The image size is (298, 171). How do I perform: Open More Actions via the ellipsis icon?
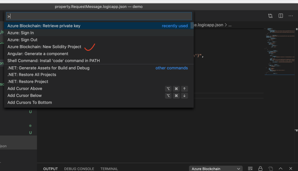point(290,16)
